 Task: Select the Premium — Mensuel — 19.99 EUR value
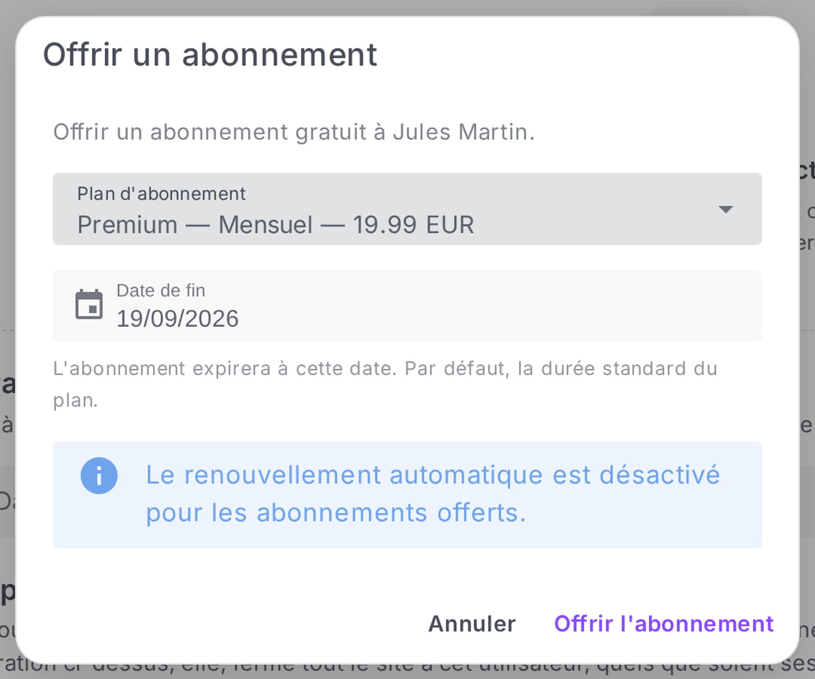point(276,224)
